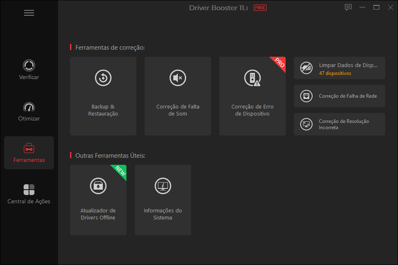398x265 pixels.
Task: Select the Ferramentas toolbox icon
Action: coord(29,148)
